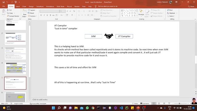The width and height of the screenshot is (197, 111).
Task: Click the Find button in the Editing group
Action: (x=170, y=10)
